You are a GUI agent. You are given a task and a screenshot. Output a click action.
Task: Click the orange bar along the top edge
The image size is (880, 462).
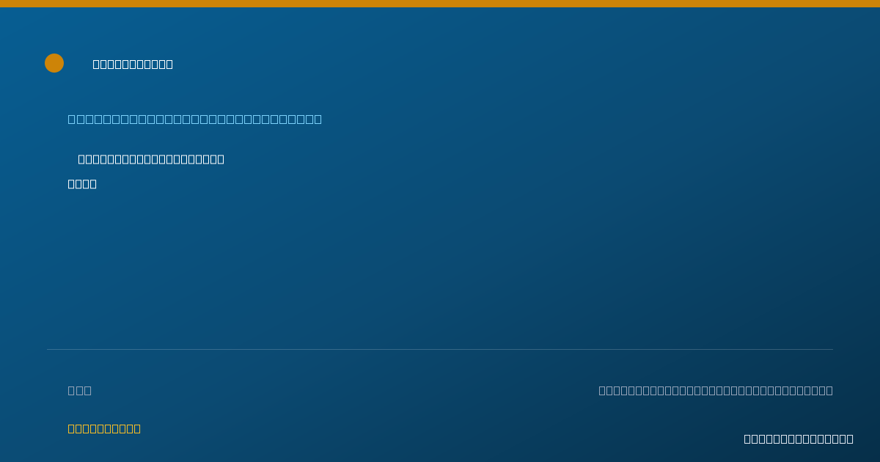(x=440, y=4)
